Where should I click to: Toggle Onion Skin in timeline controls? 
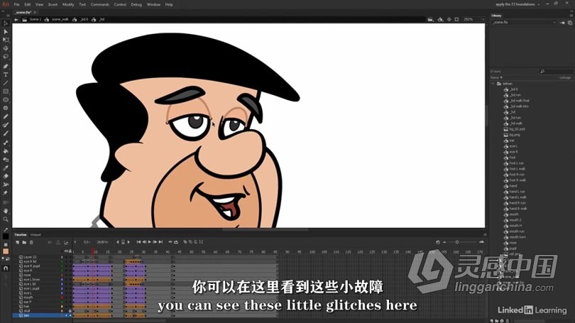185,242
